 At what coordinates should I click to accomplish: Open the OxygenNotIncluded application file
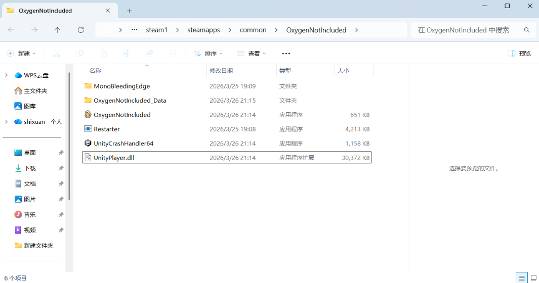click(122, 115)
